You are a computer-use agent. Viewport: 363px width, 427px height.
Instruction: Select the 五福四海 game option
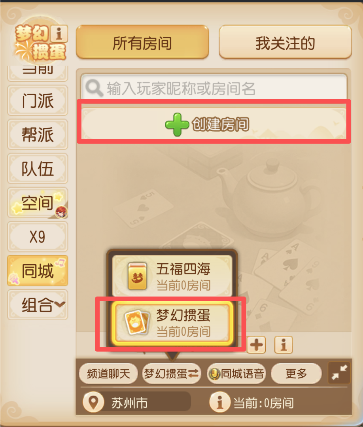coord(172,276)
